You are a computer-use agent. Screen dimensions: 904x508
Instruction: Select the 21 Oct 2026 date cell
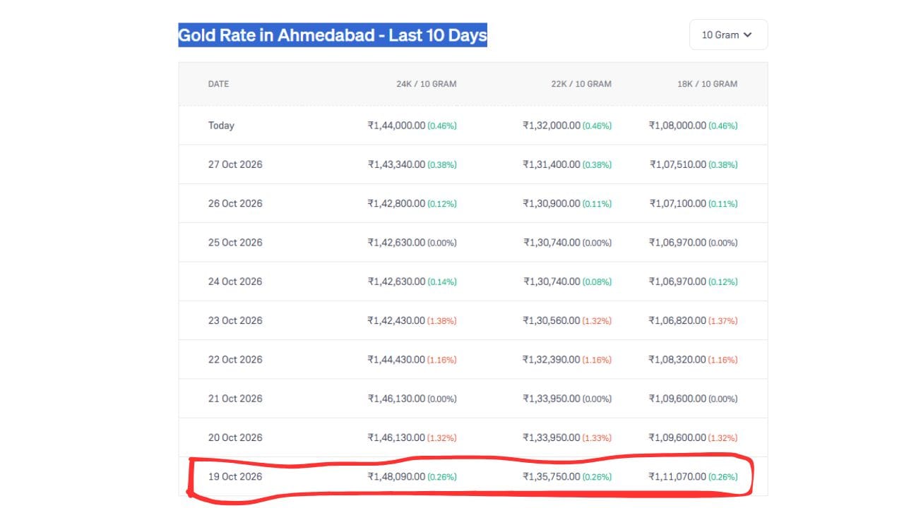pos(235,399)
